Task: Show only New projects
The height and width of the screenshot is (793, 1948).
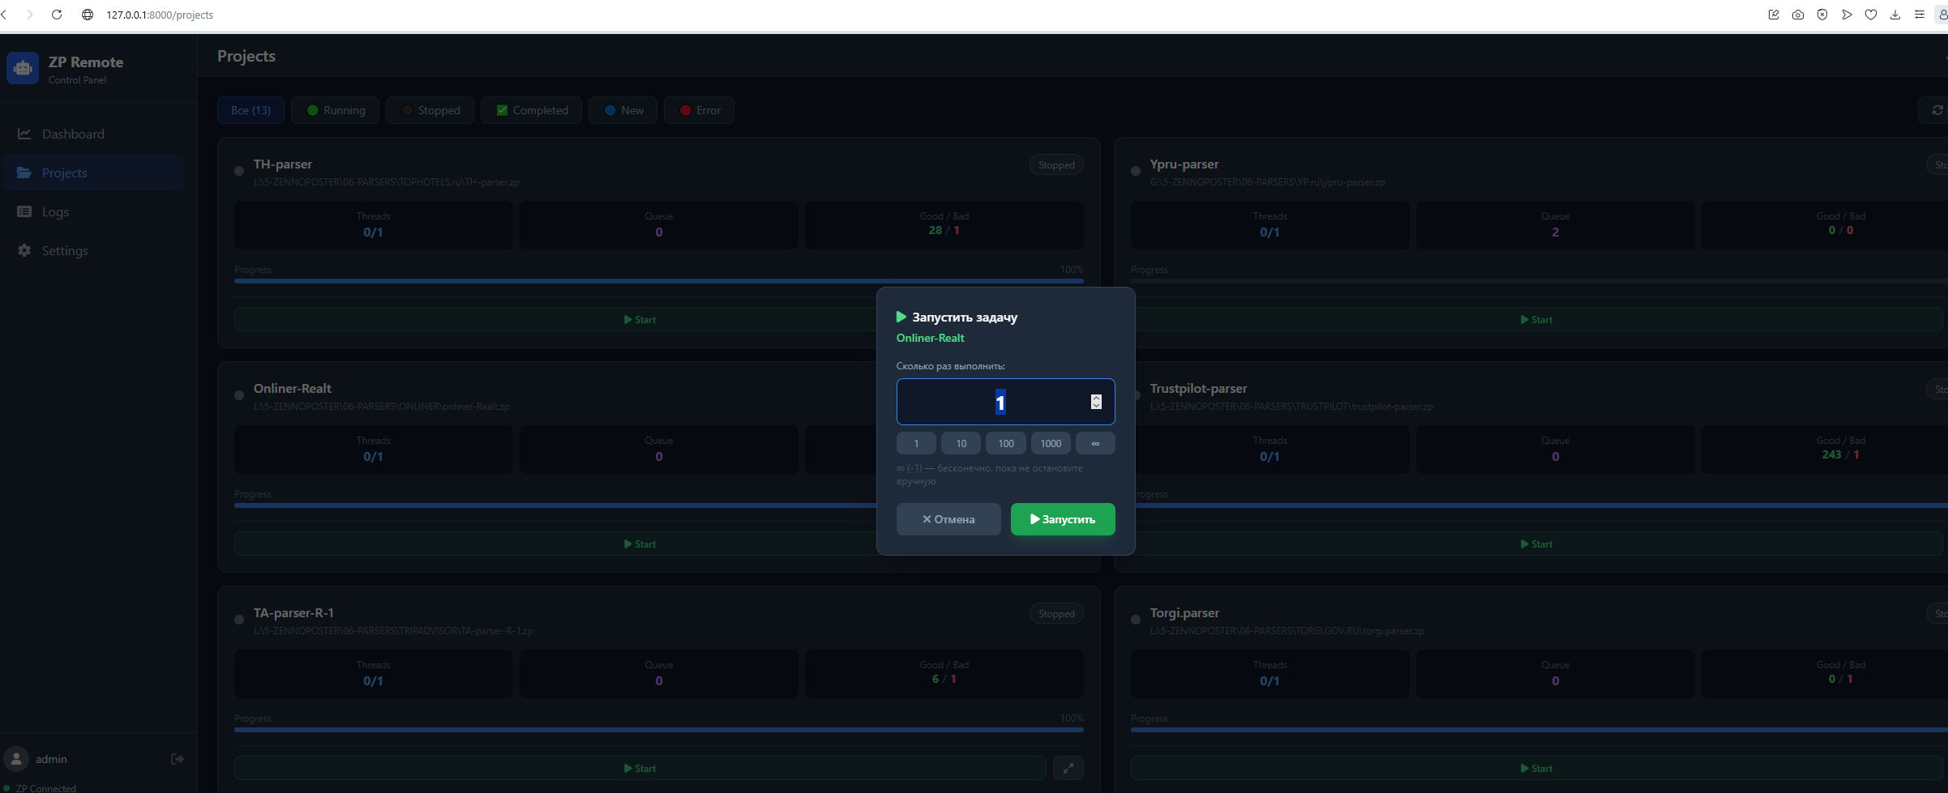Action: pyautogui.click(x=623, y=110)
